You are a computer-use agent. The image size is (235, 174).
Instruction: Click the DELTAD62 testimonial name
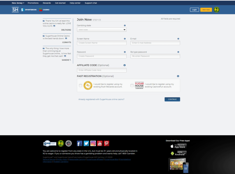click(66, 30)
